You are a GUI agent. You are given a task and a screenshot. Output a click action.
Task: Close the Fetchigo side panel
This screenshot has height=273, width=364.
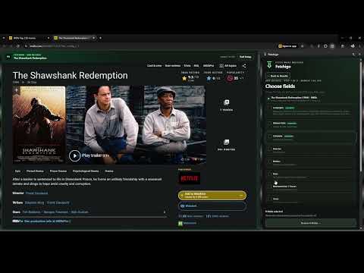pyautogui.click(x=359, y=54)
